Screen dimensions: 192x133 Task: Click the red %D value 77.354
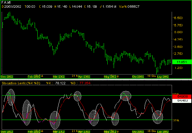coord(85,83)
